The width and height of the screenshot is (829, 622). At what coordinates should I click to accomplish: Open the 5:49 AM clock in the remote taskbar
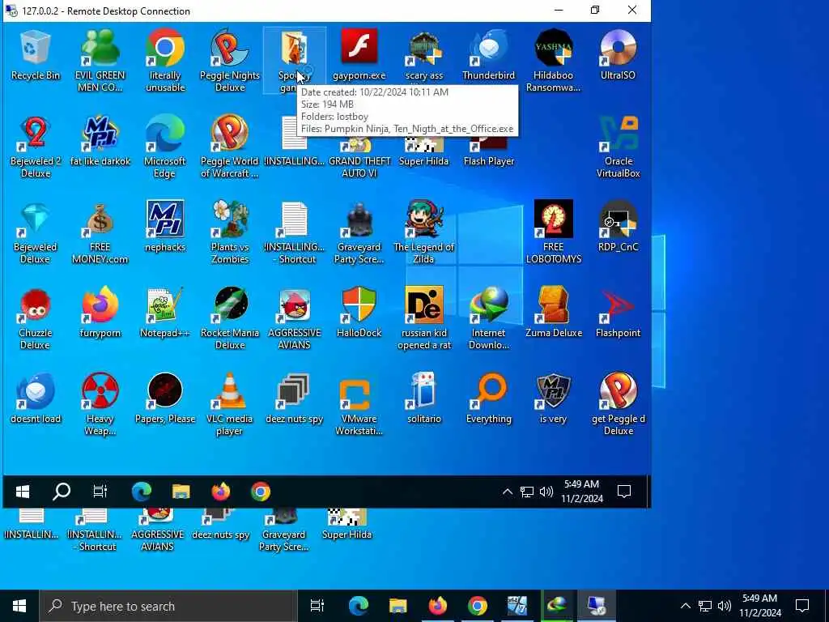click(581, 492)
